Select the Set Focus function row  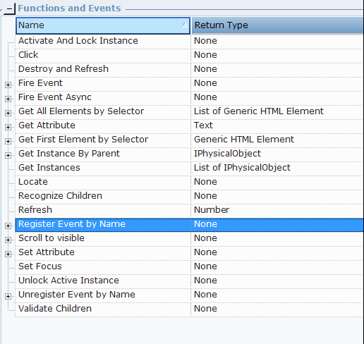click(189, 266)
